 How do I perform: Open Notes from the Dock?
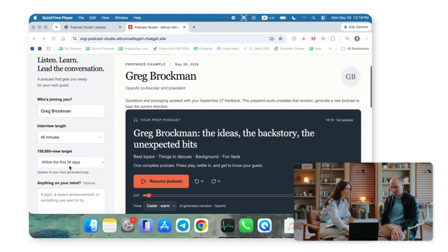(x=110, y=225)
